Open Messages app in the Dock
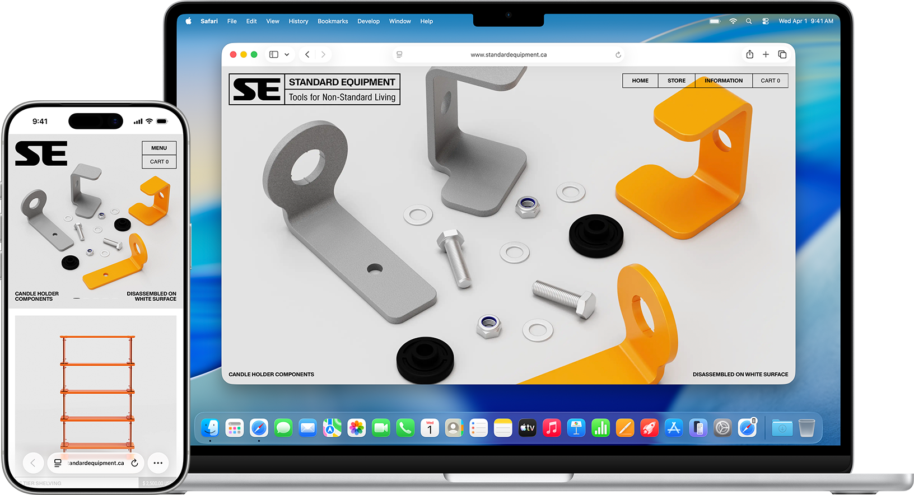 (283, 428)
